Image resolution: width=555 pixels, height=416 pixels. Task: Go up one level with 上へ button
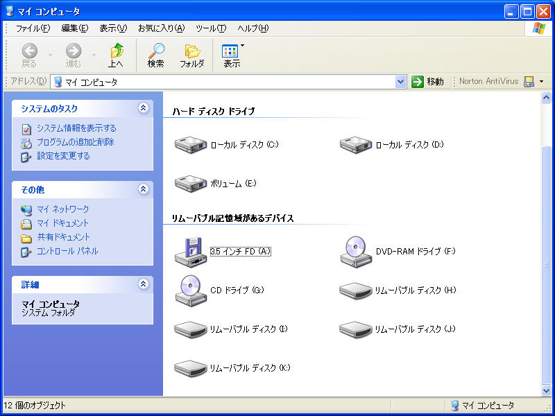coord(116,55)
